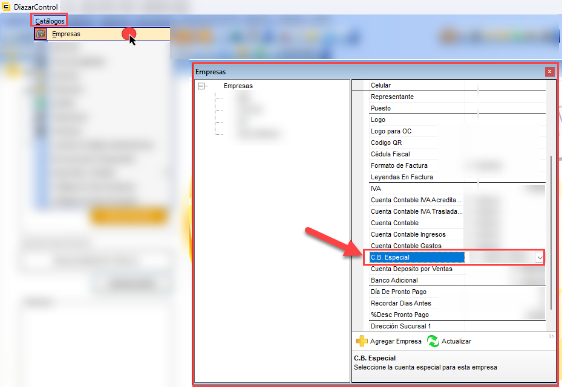Click the Día De Pronto Pago field
562x387 pixels.
pyautogui.click(x=398, y=292)
